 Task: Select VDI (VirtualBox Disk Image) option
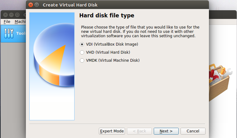pyautogui.click(x=82, y=44)
